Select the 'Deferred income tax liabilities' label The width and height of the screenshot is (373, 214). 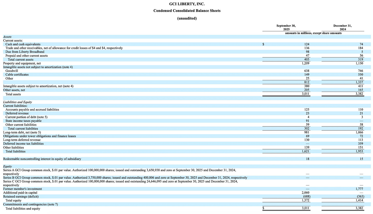(x=23, y=143)
